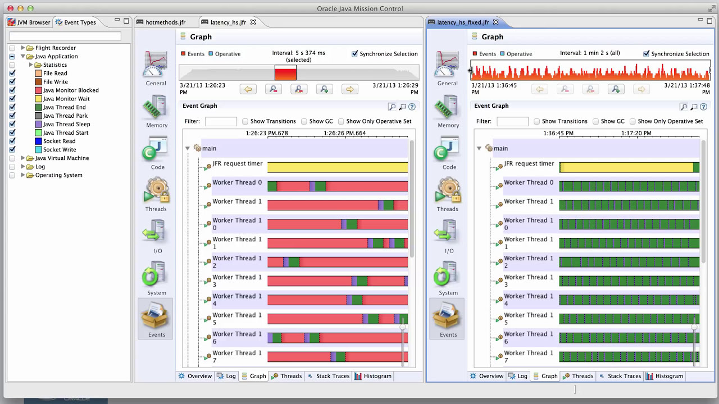Screen dimensions: 719x404
Task: Collapse main thread group in left graph
Action: [188, 149]
